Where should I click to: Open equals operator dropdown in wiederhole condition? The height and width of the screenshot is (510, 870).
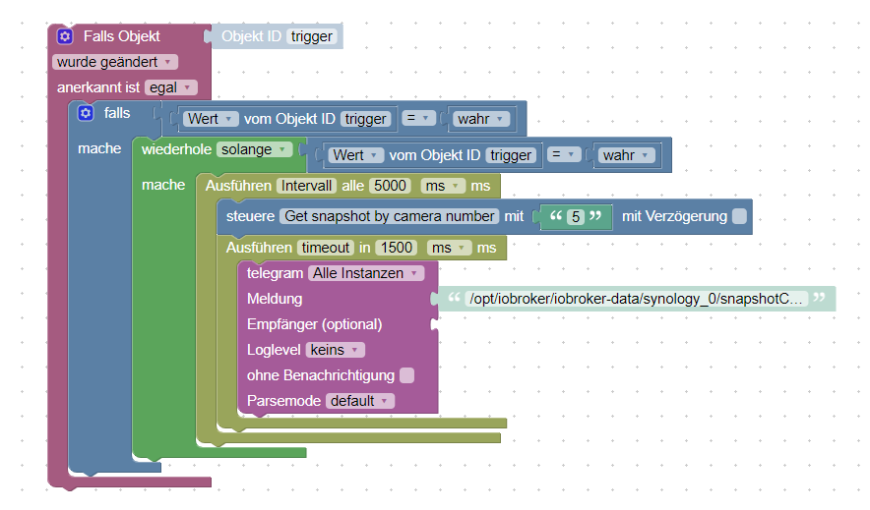[564, 154]
